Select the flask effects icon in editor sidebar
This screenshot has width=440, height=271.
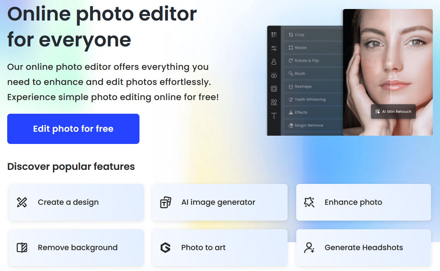pos(274,62)
